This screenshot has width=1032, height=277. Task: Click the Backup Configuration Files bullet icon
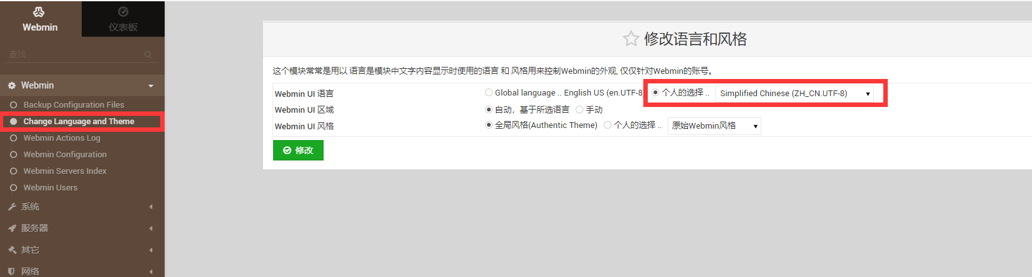13,104
